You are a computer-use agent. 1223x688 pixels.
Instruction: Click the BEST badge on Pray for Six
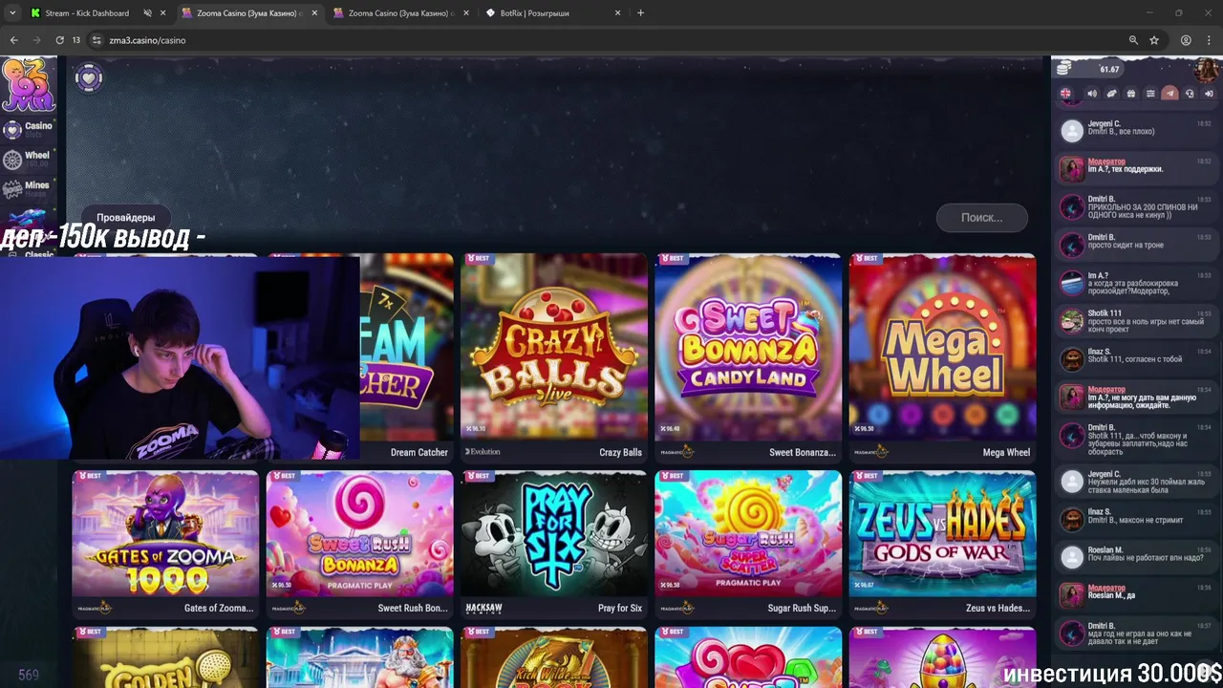coord(480,476)
